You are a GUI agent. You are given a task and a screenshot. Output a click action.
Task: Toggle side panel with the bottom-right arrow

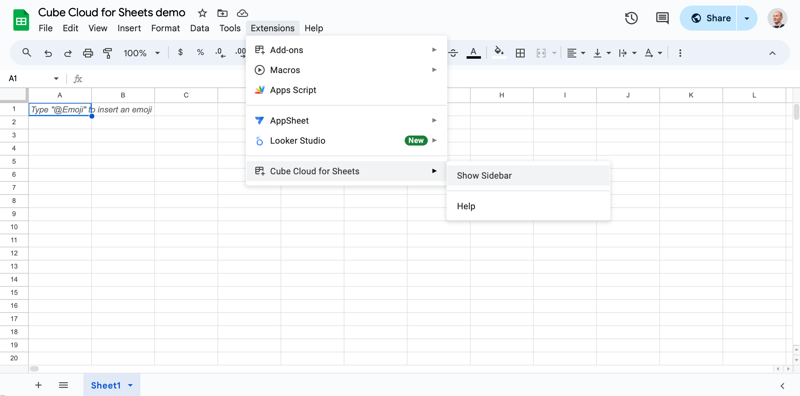click(x=782, y=386)
